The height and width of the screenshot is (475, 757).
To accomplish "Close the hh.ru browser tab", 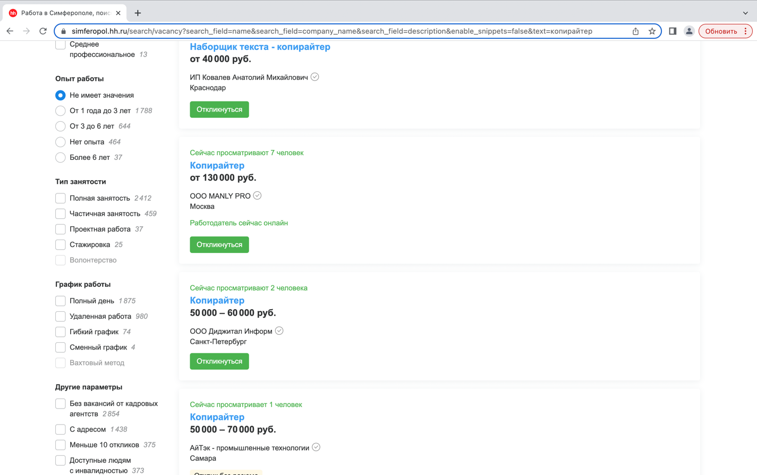I will [x=118, y=13].
